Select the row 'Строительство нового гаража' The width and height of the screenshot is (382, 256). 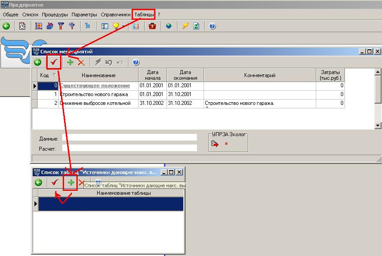pos(94,94)
